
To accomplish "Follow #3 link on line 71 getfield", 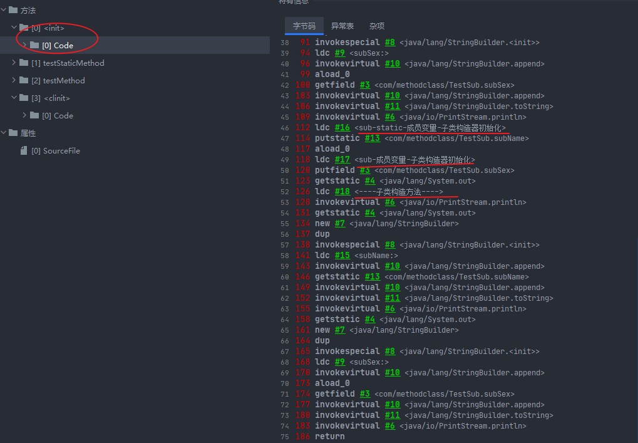I will click(364, 393).
